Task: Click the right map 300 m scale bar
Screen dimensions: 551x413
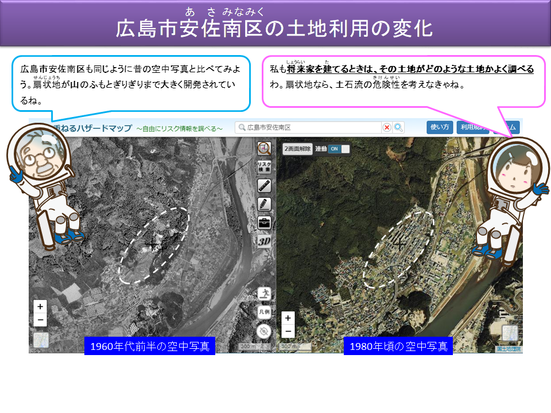Action: click(x=295, y=346)
